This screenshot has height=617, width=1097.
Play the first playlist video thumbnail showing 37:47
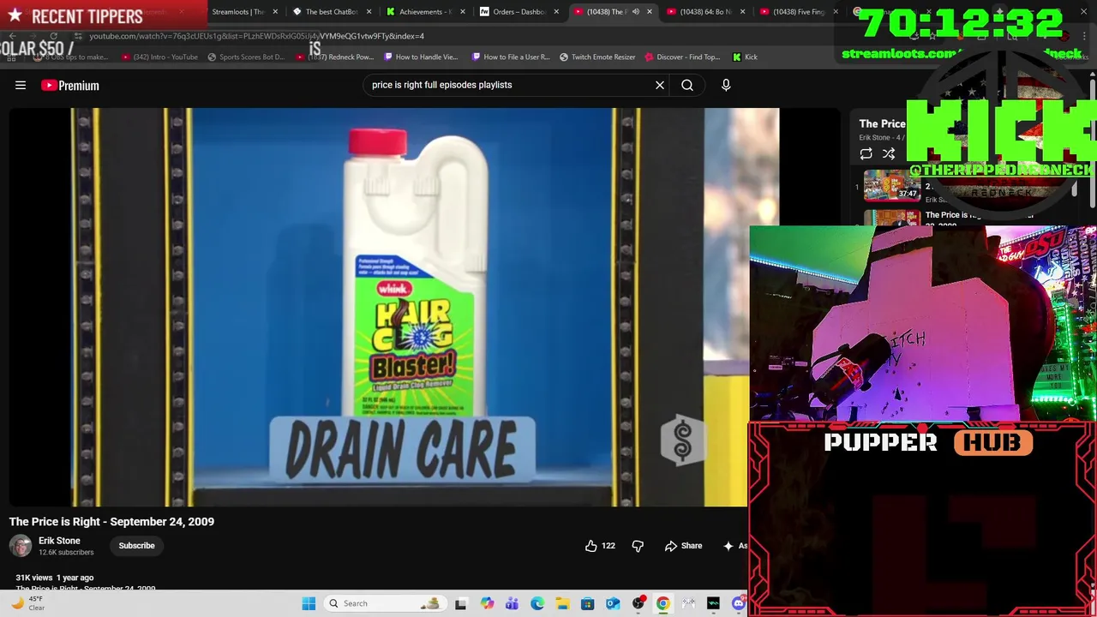[891, 185]
